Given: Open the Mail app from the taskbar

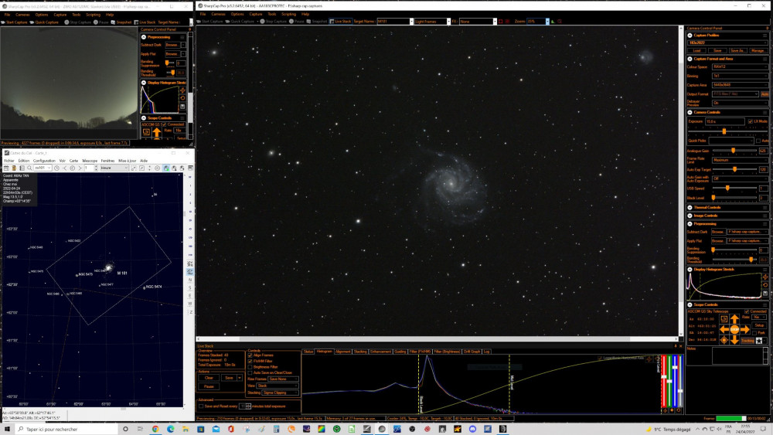Looking at the screenshot, I should point(216,429).
